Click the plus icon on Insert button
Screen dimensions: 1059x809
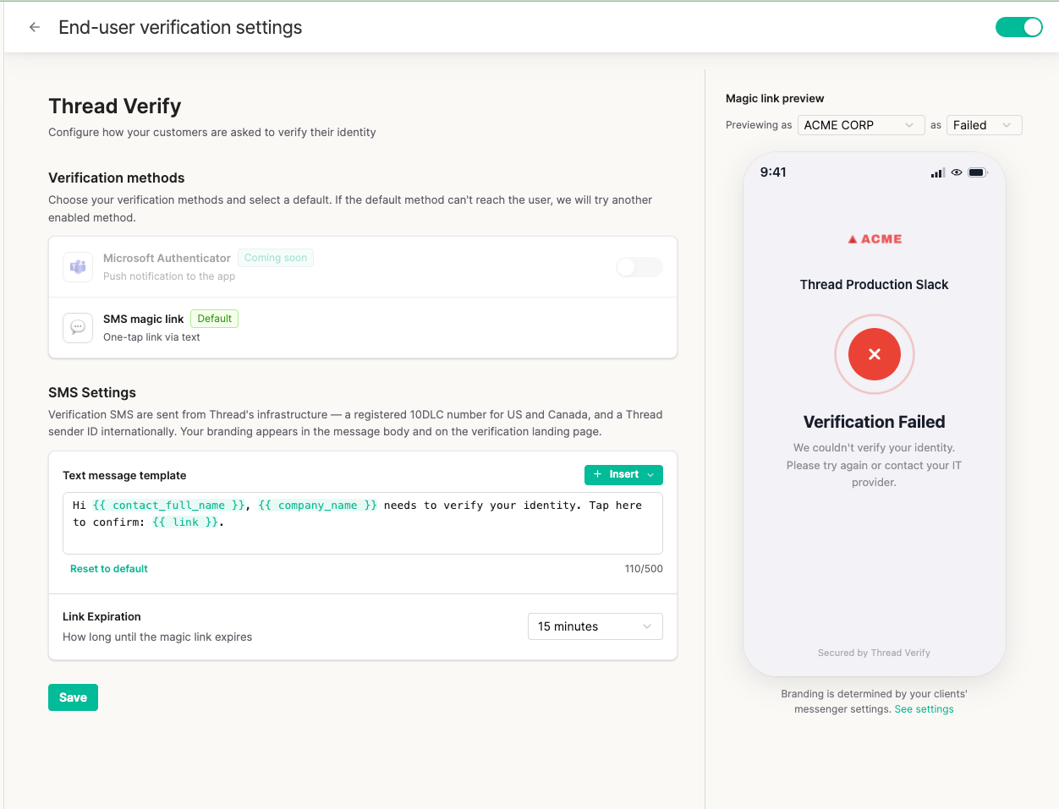click(x=598, y=475)
